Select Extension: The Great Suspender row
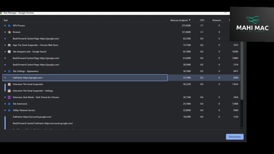 (121, 84)
